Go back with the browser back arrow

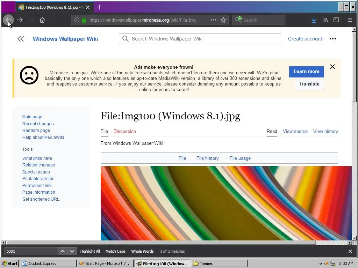pos(8,20)
